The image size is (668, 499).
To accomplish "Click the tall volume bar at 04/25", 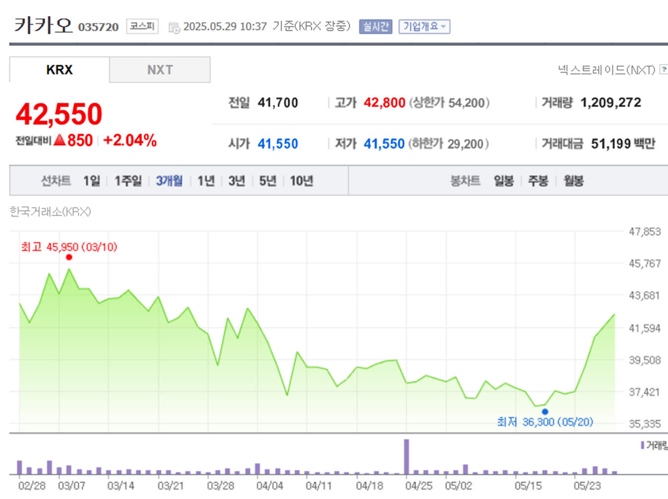I will (406, 457).
